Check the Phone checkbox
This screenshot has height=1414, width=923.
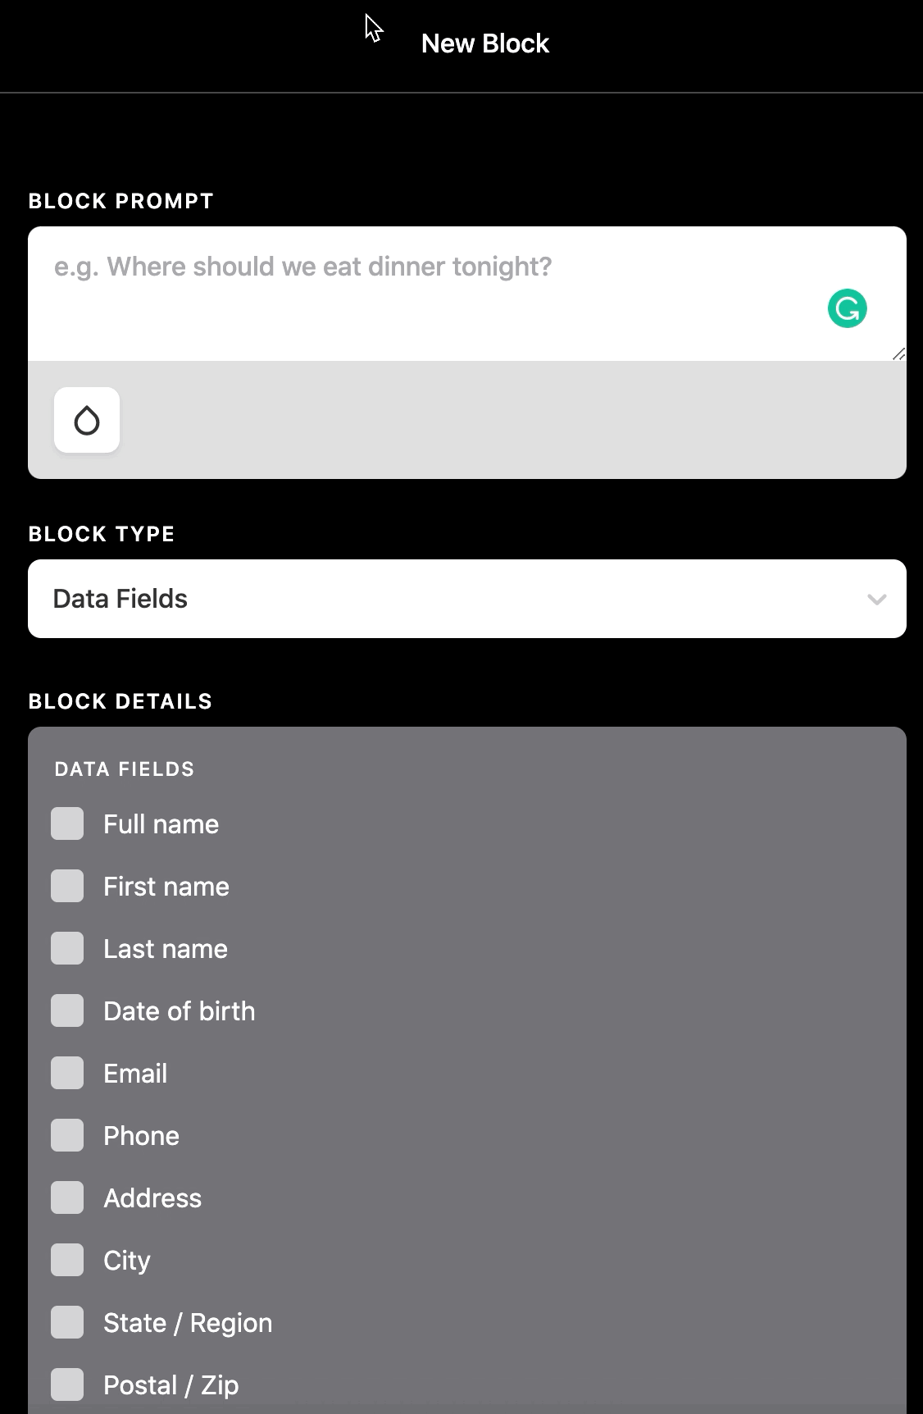(67, 1135)
